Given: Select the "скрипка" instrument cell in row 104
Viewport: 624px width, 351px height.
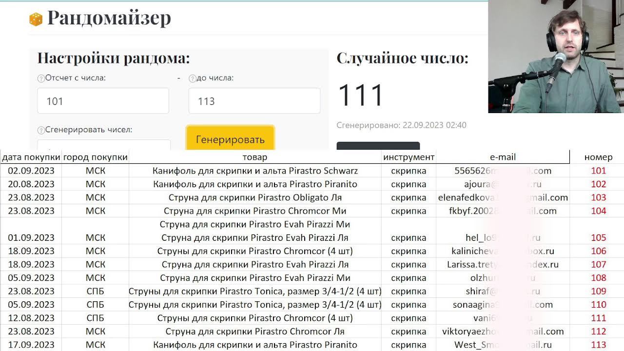Looking at the screenshot, I should (x=409, y=211).
